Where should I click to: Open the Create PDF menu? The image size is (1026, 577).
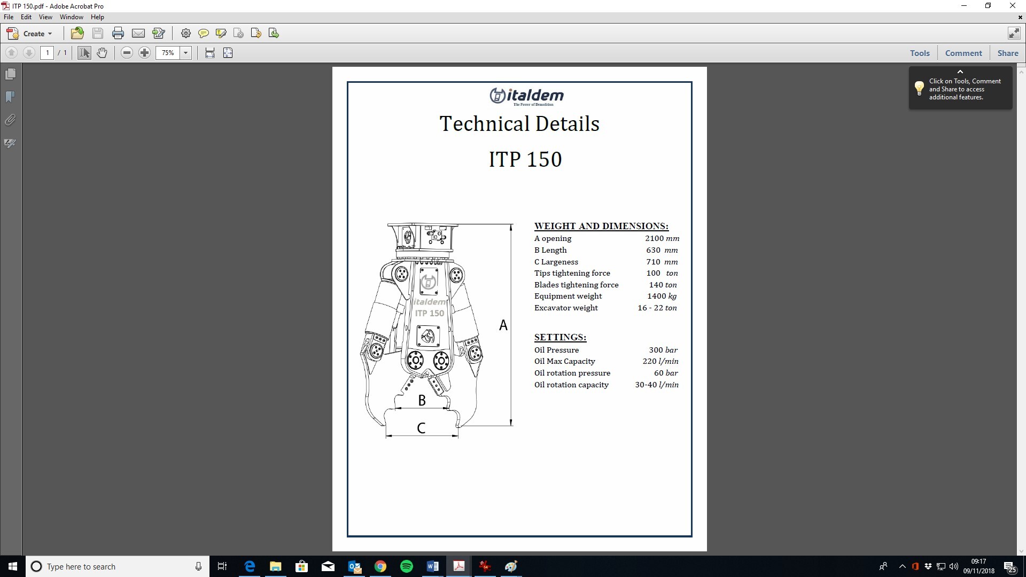click(30, 34)
